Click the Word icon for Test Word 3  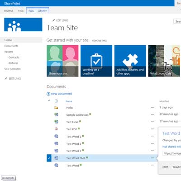56,151
